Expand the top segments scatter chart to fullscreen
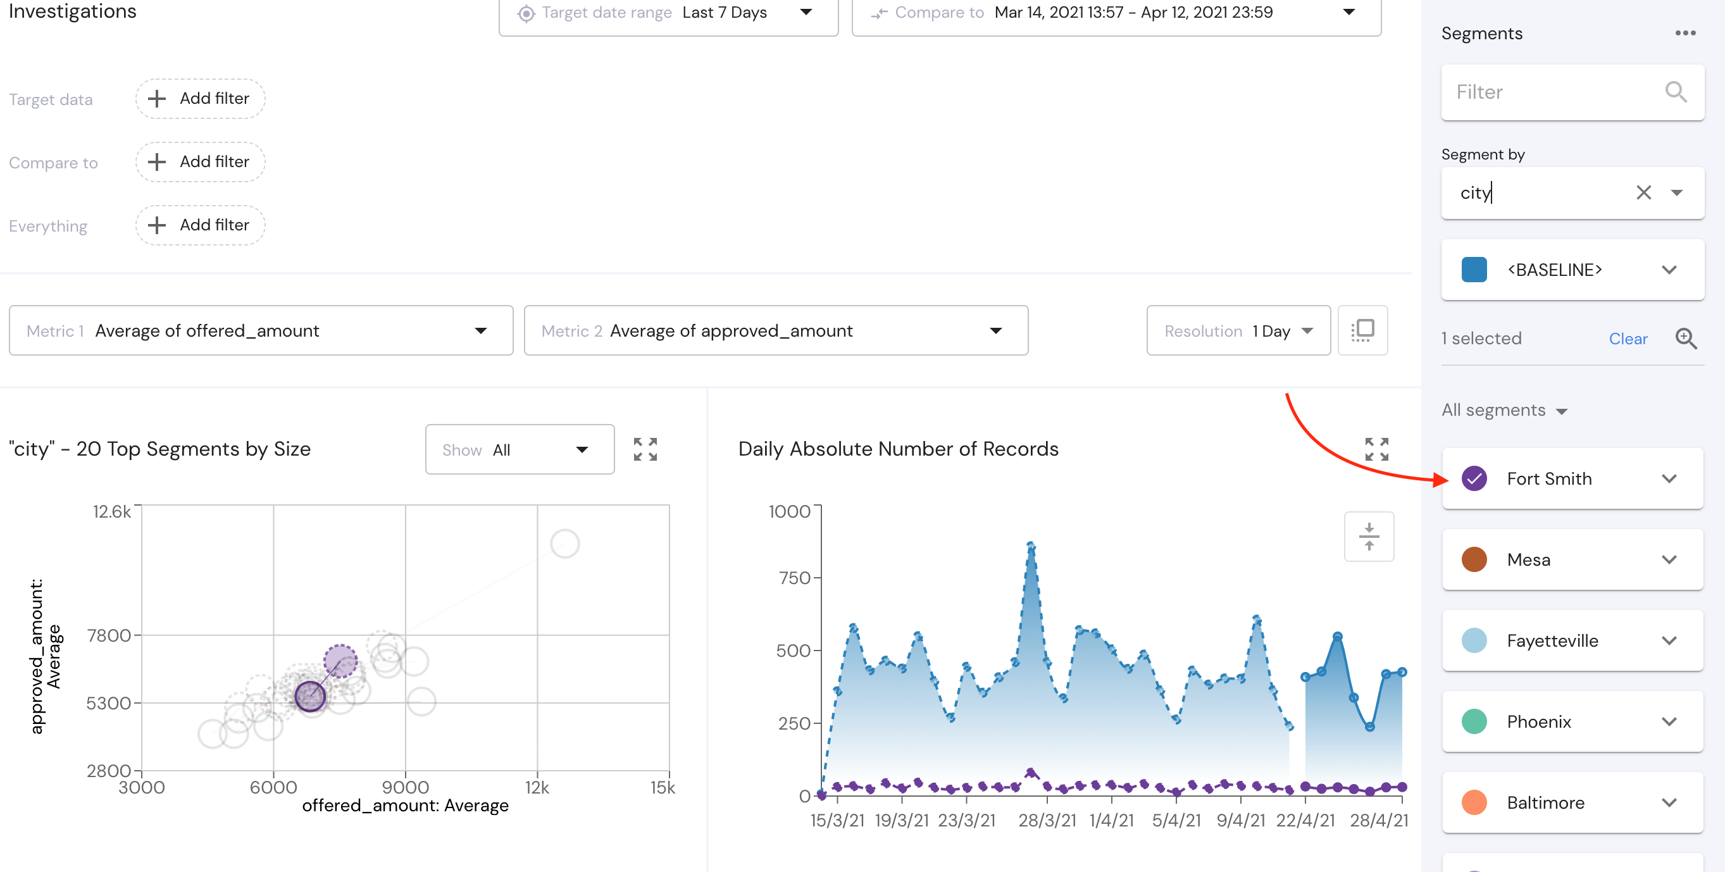This screenshot has height=872, width=1725. 645,449
